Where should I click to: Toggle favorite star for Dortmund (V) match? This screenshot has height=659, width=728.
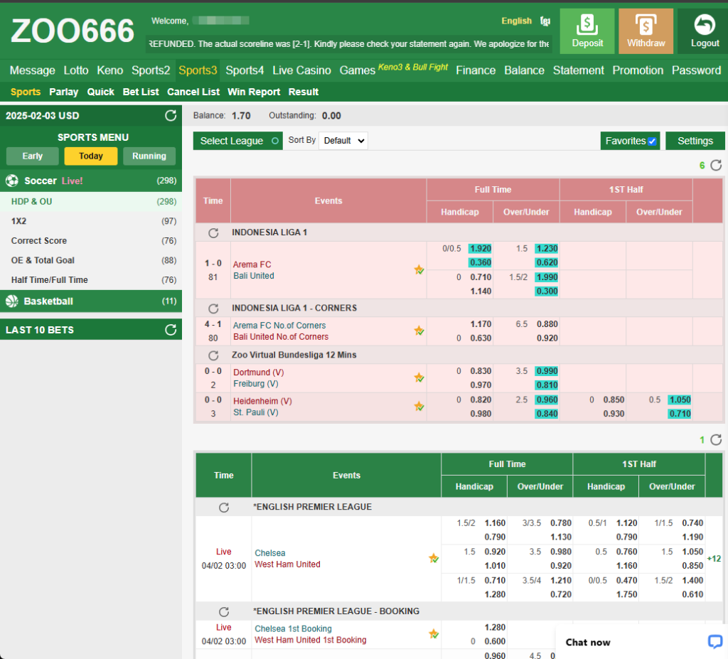click(x=419, y=377)
